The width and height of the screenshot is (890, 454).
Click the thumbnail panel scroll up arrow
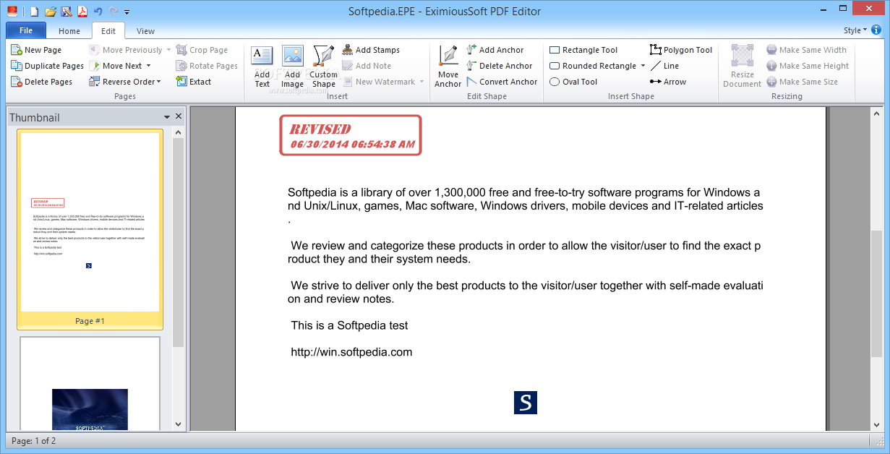179,134
